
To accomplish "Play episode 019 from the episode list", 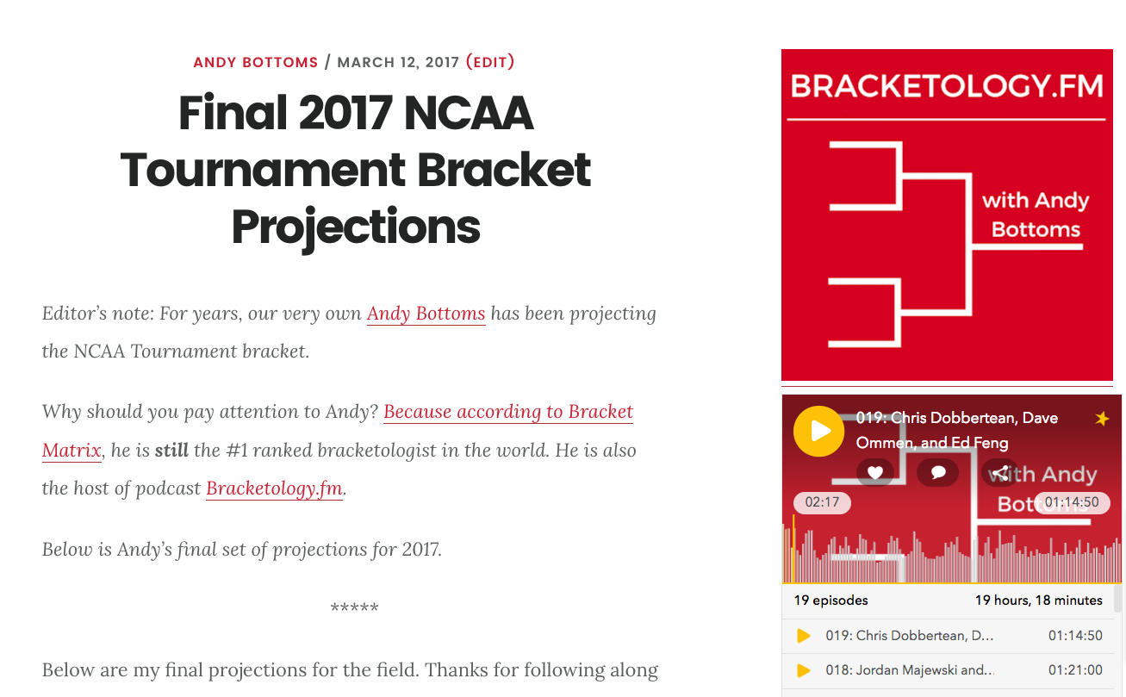I will coord(804,636).
